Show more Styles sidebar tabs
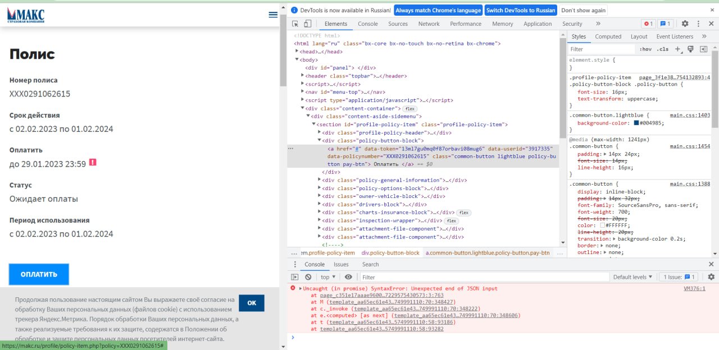The image size is (719, 350). click(x=704, y=36)
